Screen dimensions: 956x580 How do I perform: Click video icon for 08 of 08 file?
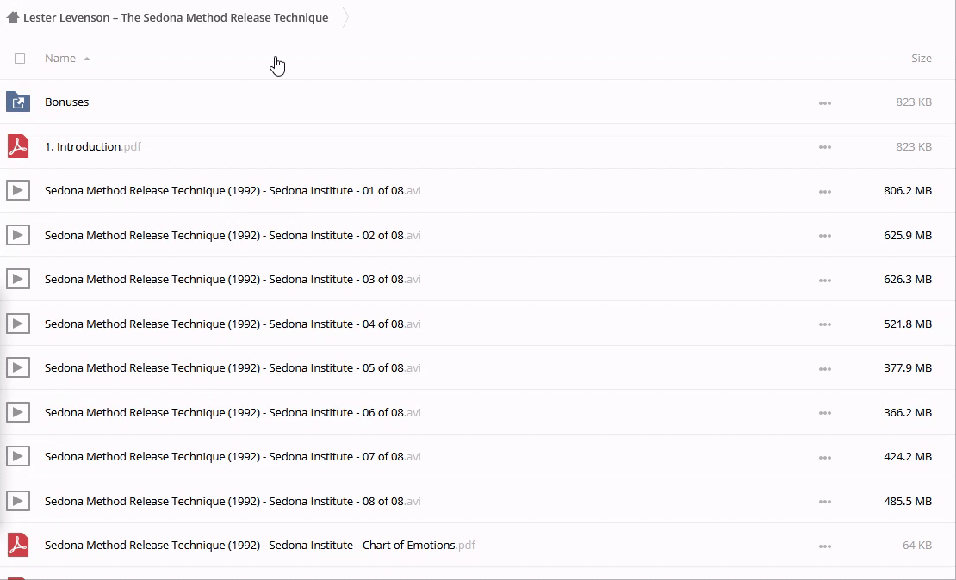[18, 501]
